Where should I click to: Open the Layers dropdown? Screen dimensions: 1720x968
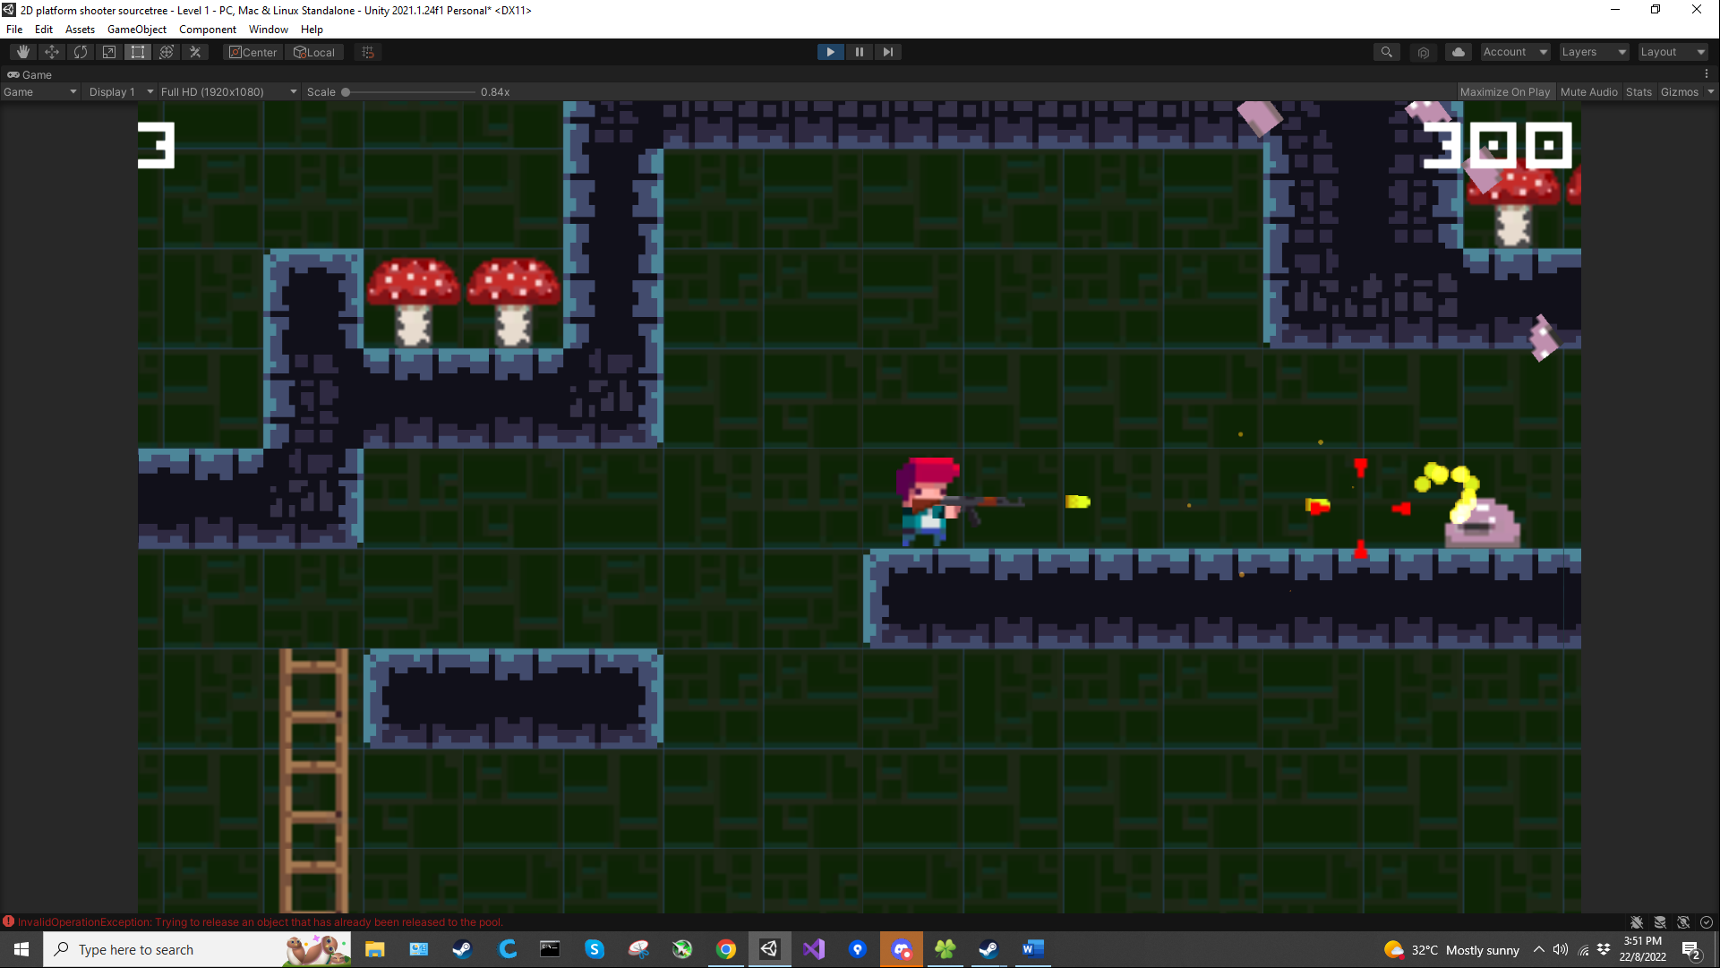click(1594, 52)
